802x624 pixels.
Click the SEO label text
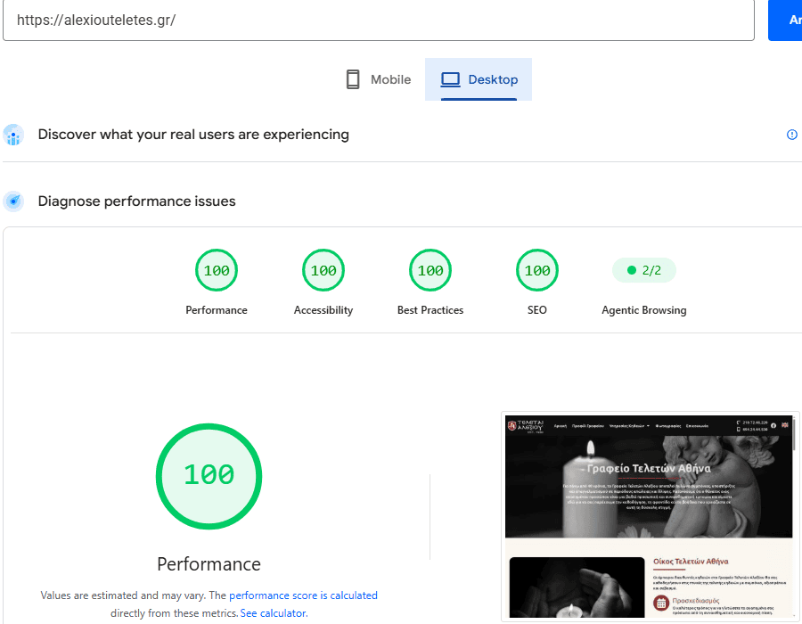[x=537, y=310]
